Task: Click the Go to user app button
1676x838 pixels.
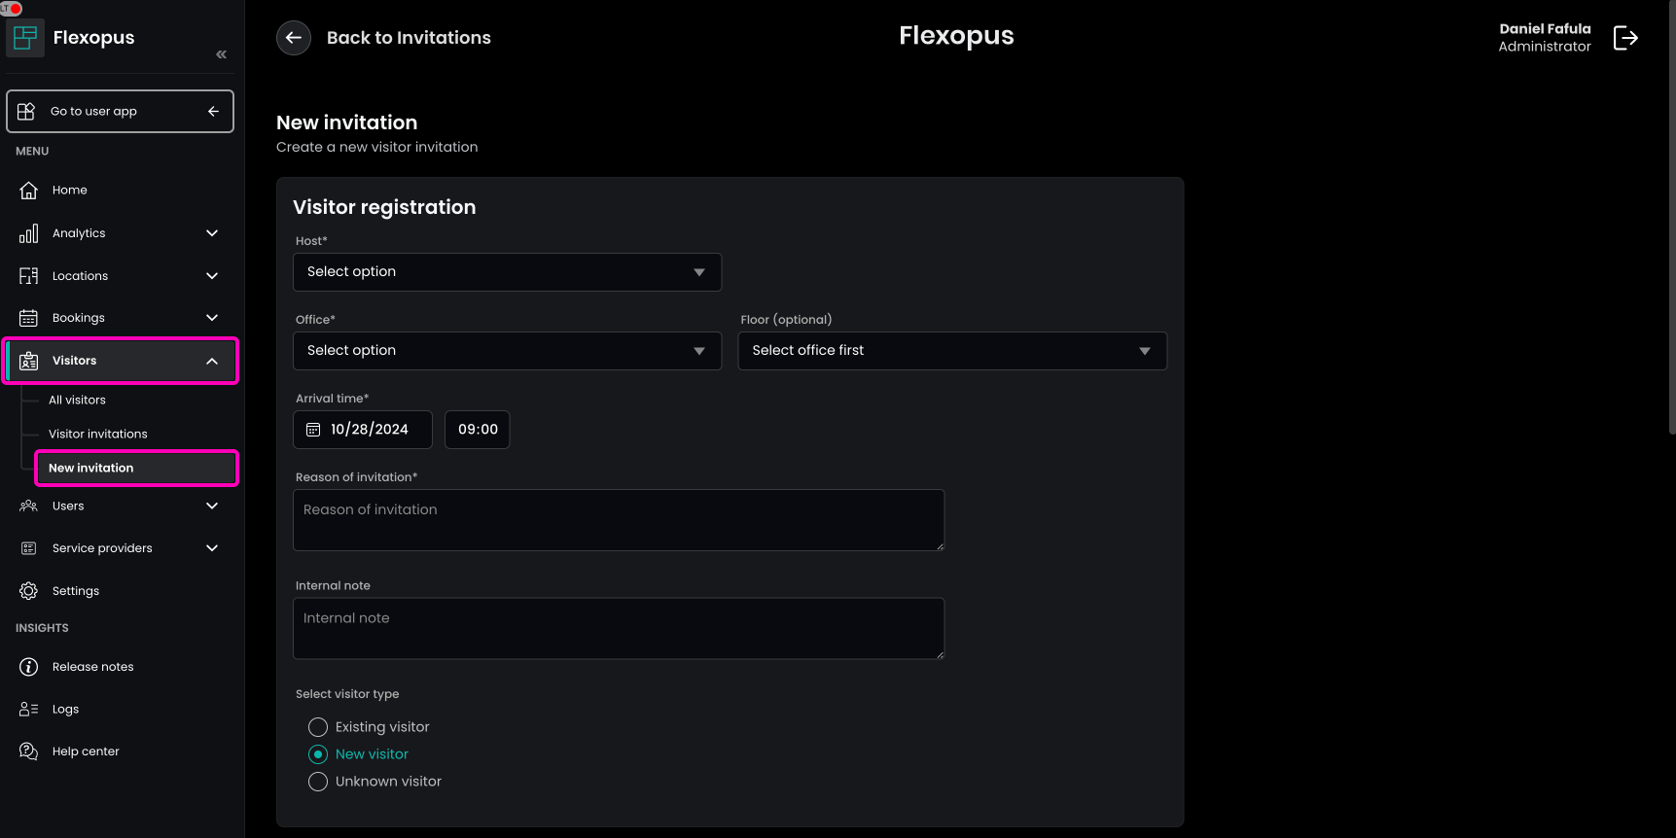Action: pyautogui.click(x=120, y=112)
